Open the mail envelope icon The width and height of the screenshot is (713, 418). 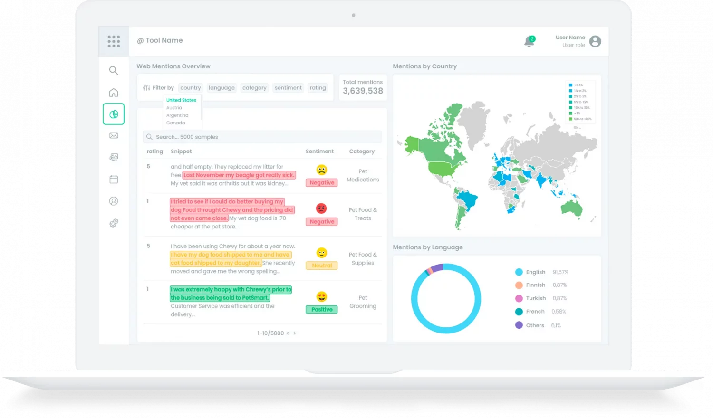point(114,135)
